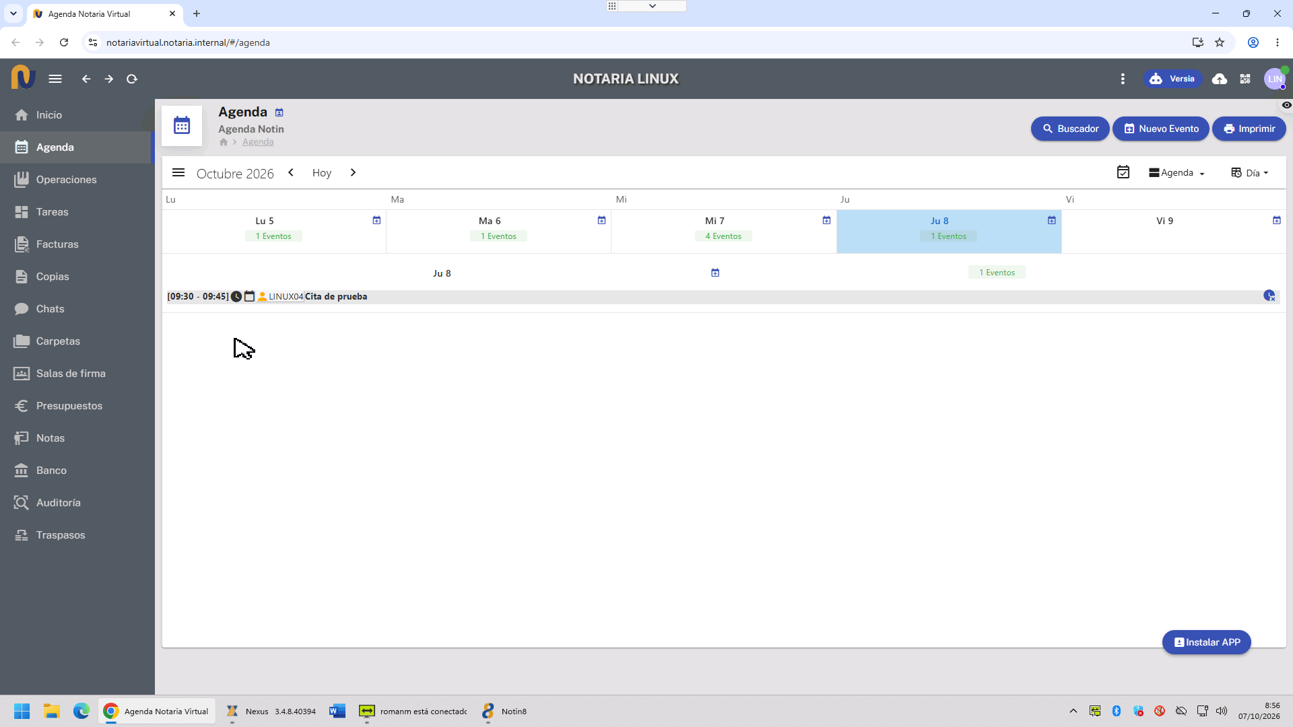Screen dimensions: 1293x727
Task: Open Notin8 from the taskbar
Action: 504,711
